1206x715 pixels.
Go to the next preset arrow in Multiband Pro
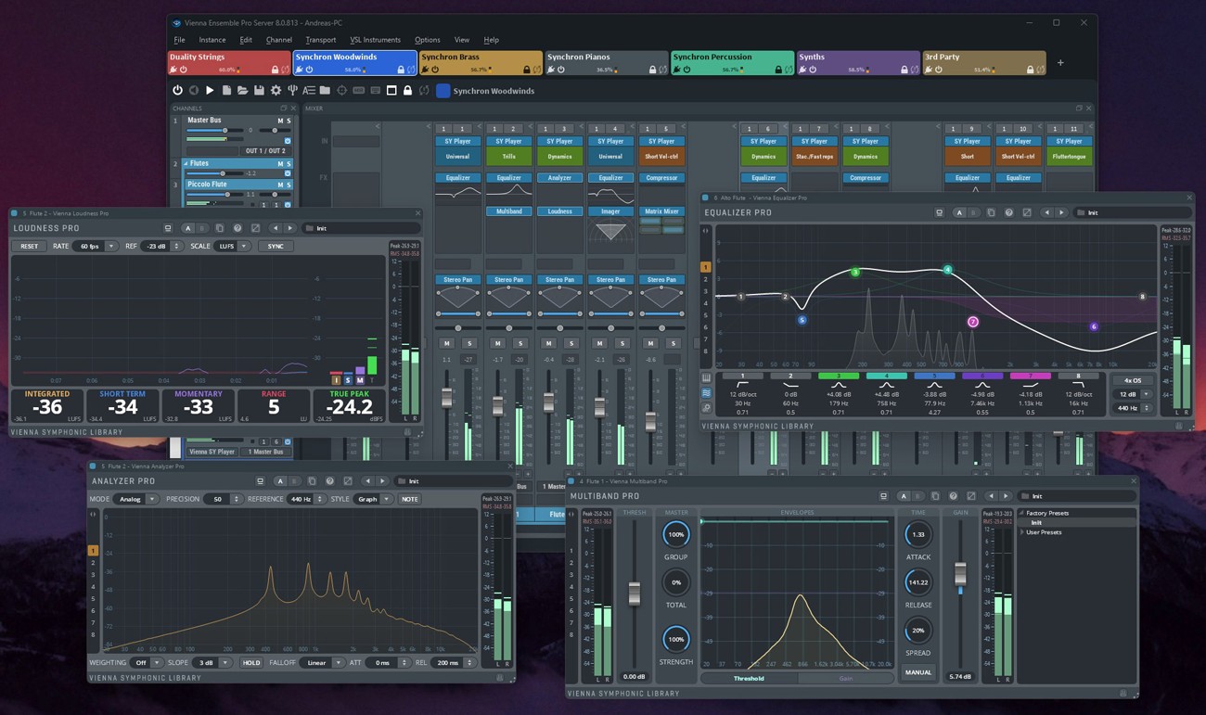tap(1006, 496)
